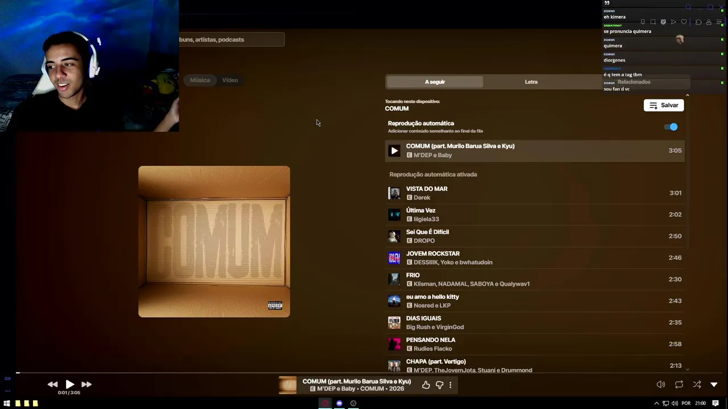Click the shield ad-blocker icon in toolbar
This screenshot has height=409, width=728.
point(663,22)
